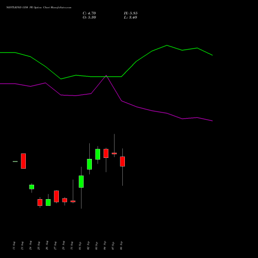Select the low value 'L: 3.40'
The image size is (258, 258).
click(131, 18)
